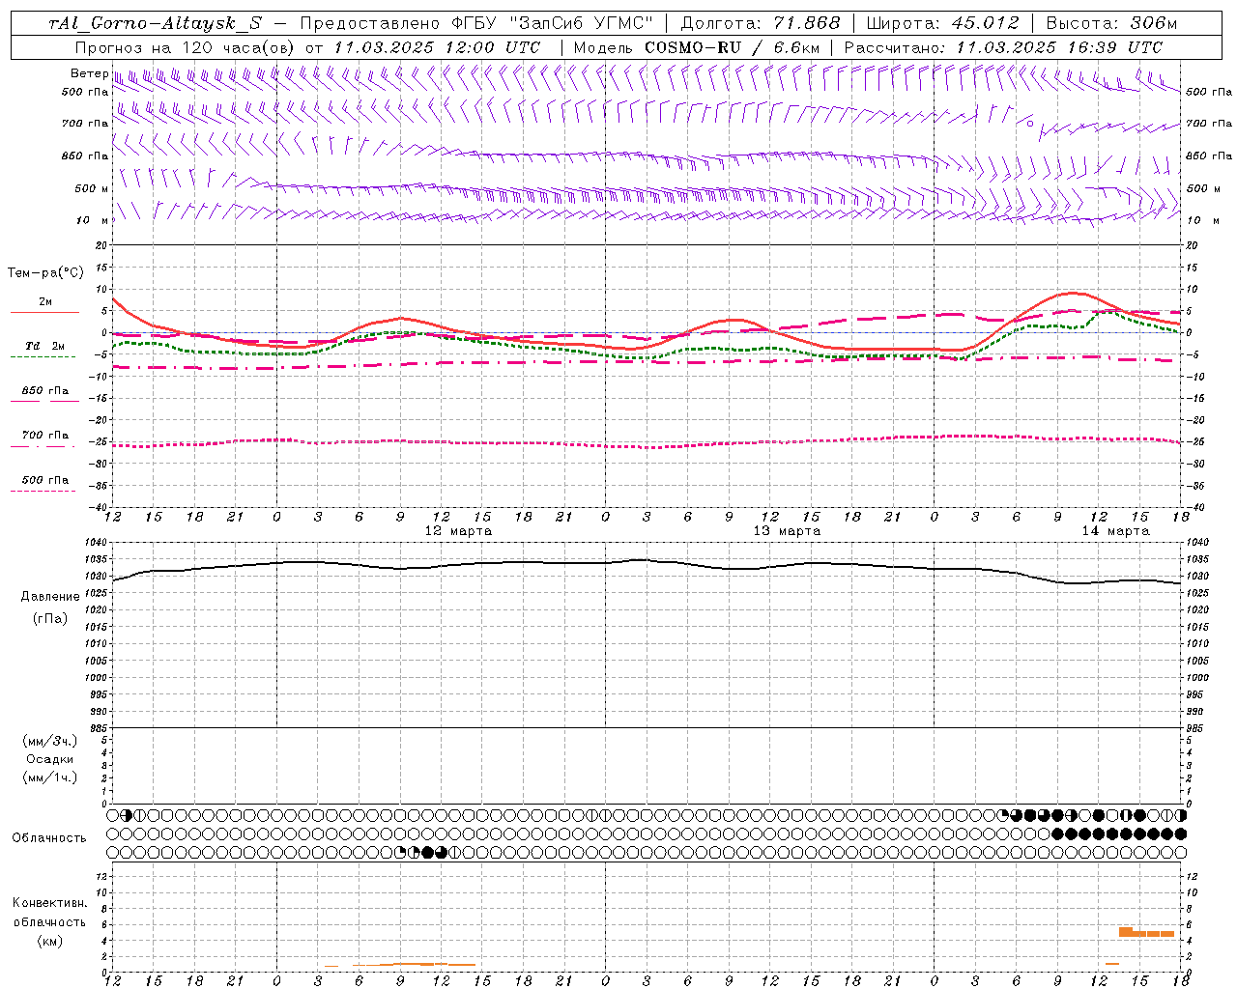Click the tallest orange convective cloud bar
The image size is (1237, 989).
click(1125, 932)
